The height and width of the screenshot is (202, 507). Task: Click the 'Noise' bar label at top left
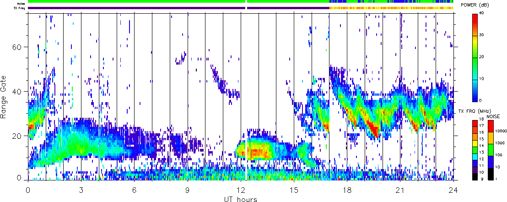point(22,3)
